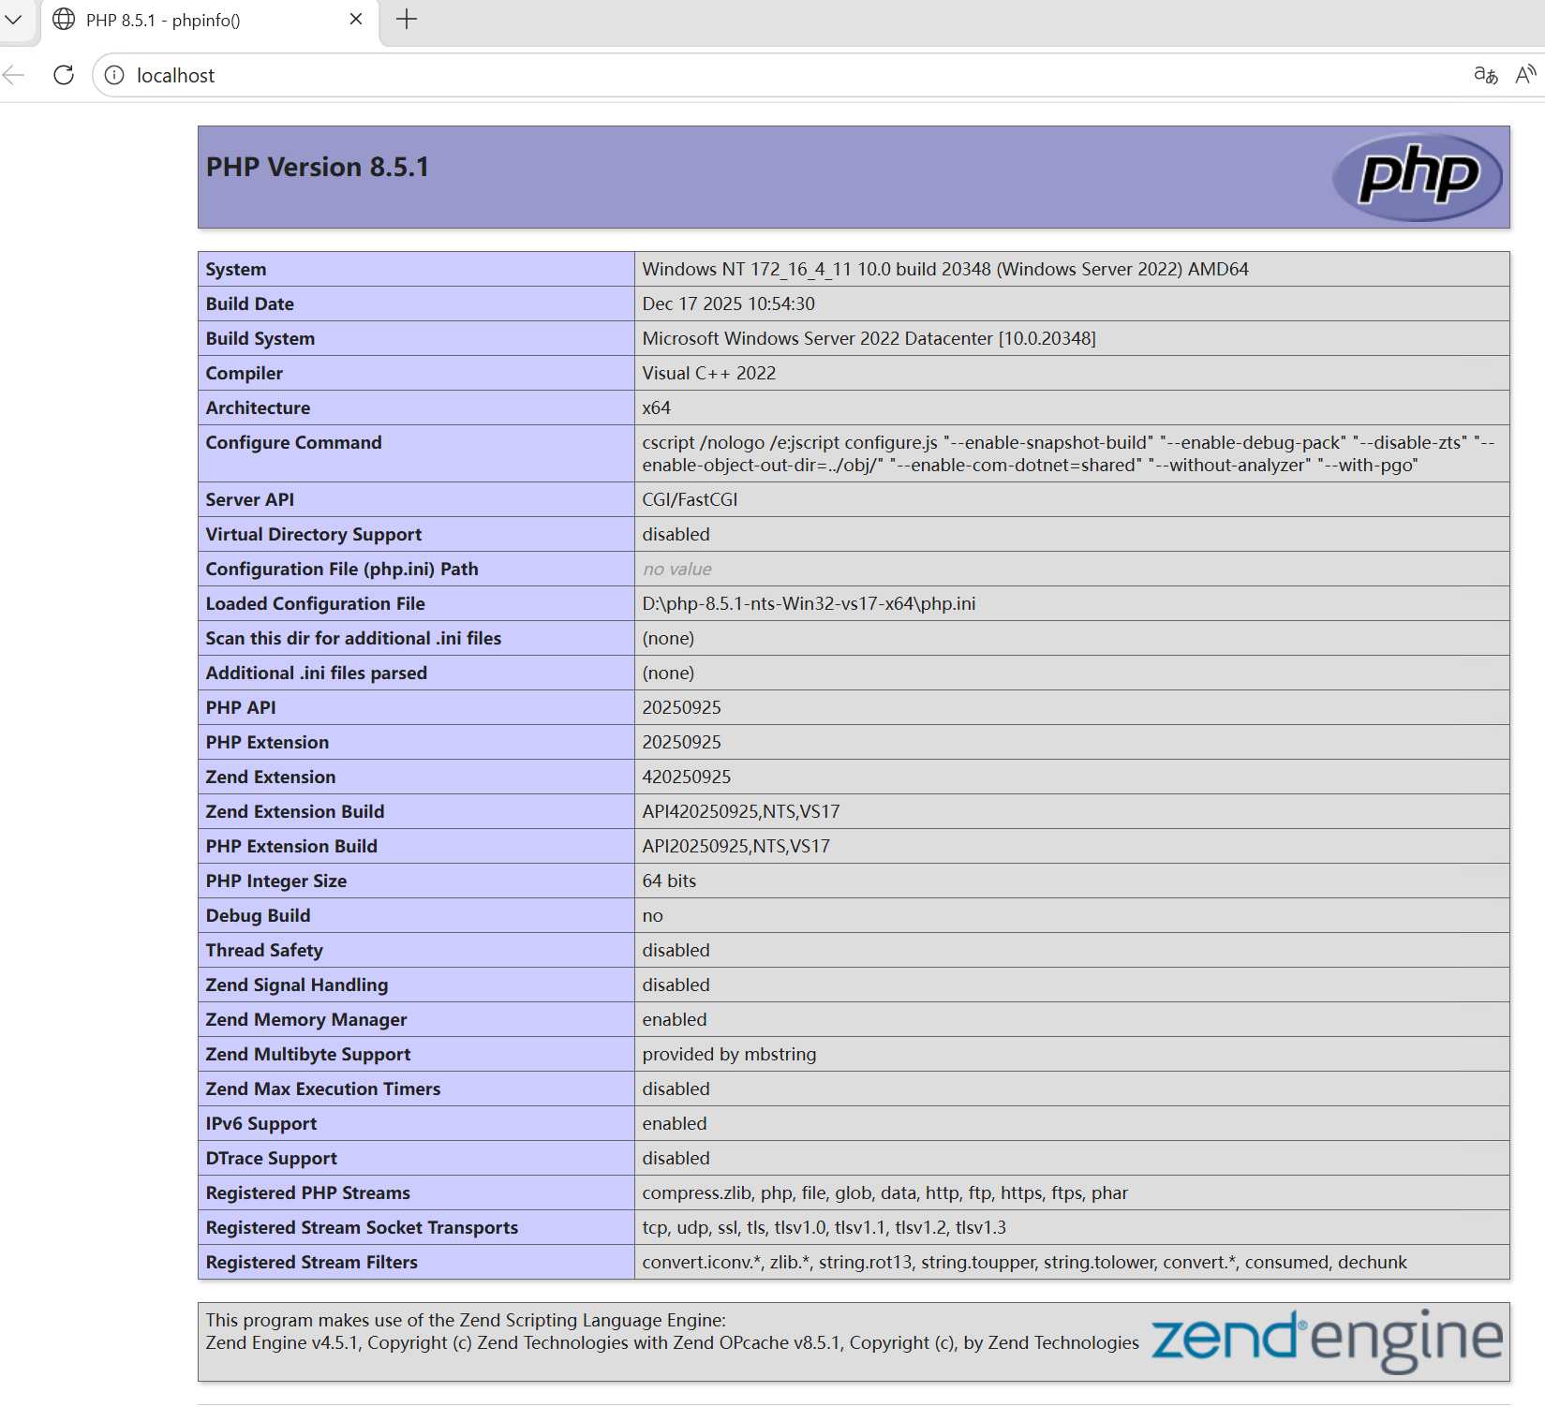Click Registered PHP Streams label
The height and width of the screenshot is (1407, 1545).
308,1193
